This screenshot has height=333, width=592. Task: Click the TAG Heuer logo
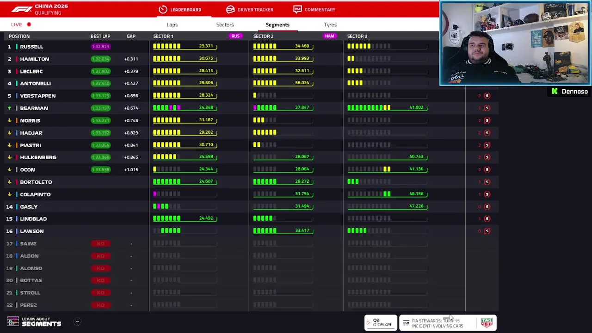click(x=487, y=323)
